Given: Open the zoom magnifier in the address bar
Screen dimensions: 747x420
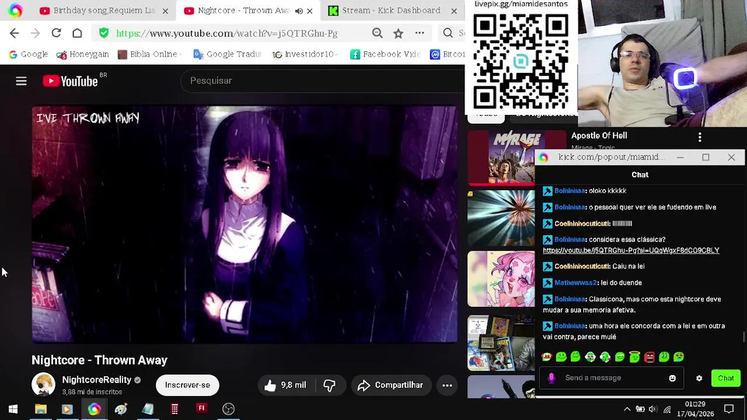Looking at the screenshot, I should tap(378, 33).
